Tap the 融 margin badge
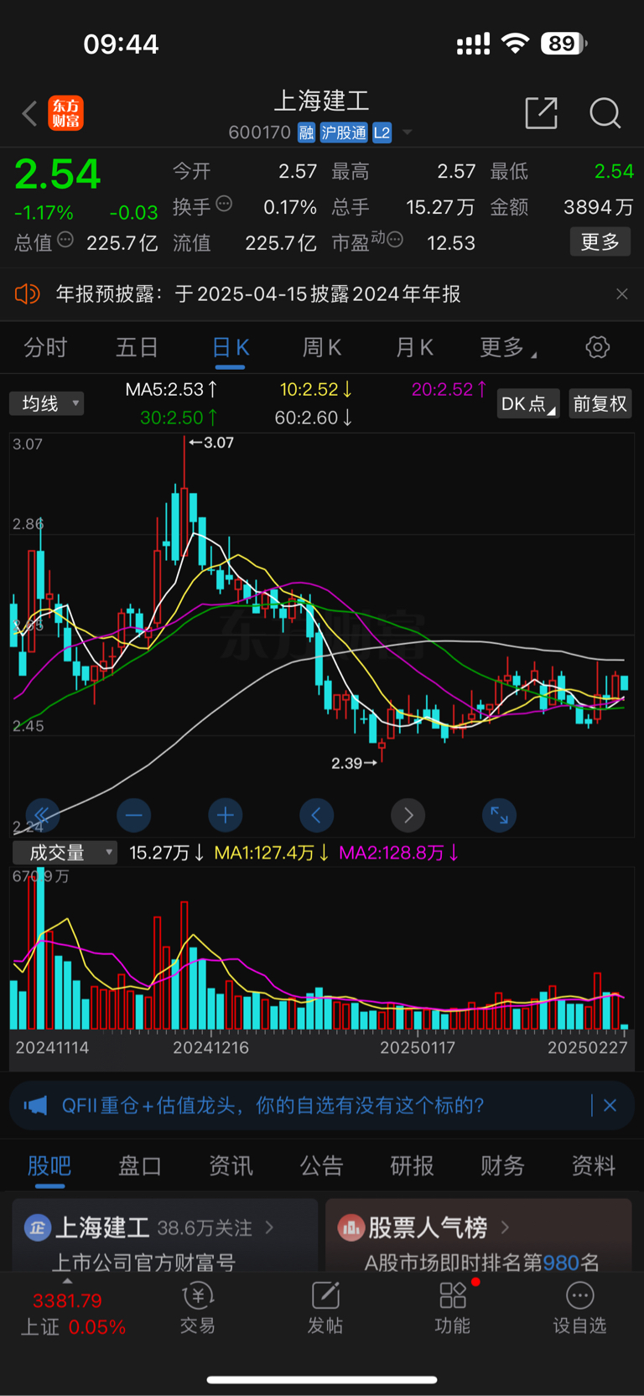 (x=306, y=132)
